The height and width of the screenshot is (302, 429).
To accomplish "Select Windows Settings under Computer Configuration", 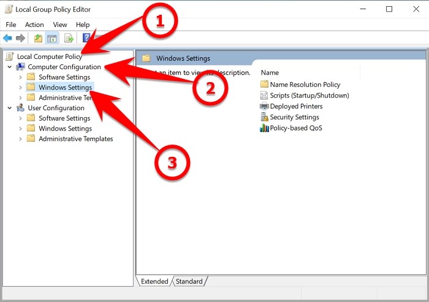I will click(x=65, y=88).
